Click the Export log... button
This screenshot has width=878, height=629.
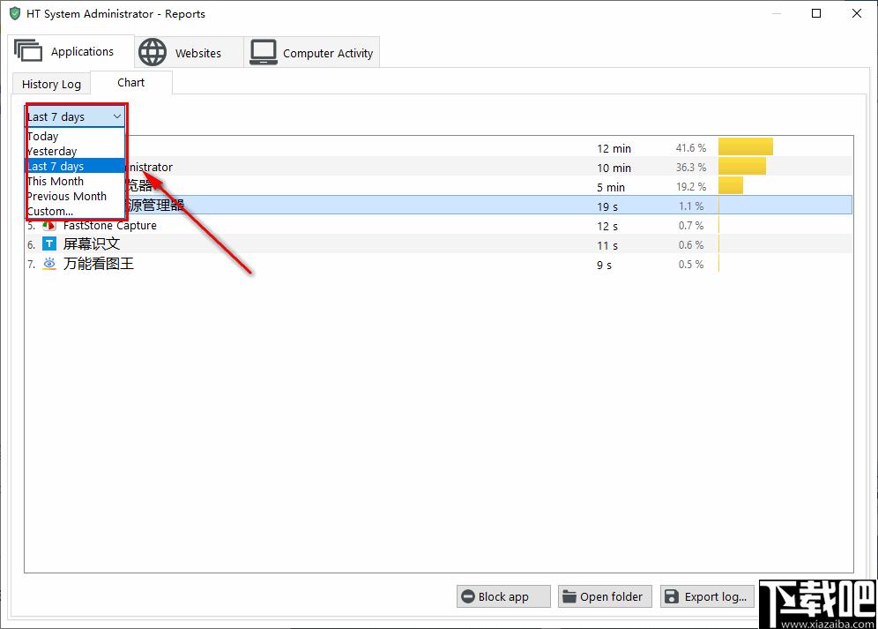pos(707,596)
